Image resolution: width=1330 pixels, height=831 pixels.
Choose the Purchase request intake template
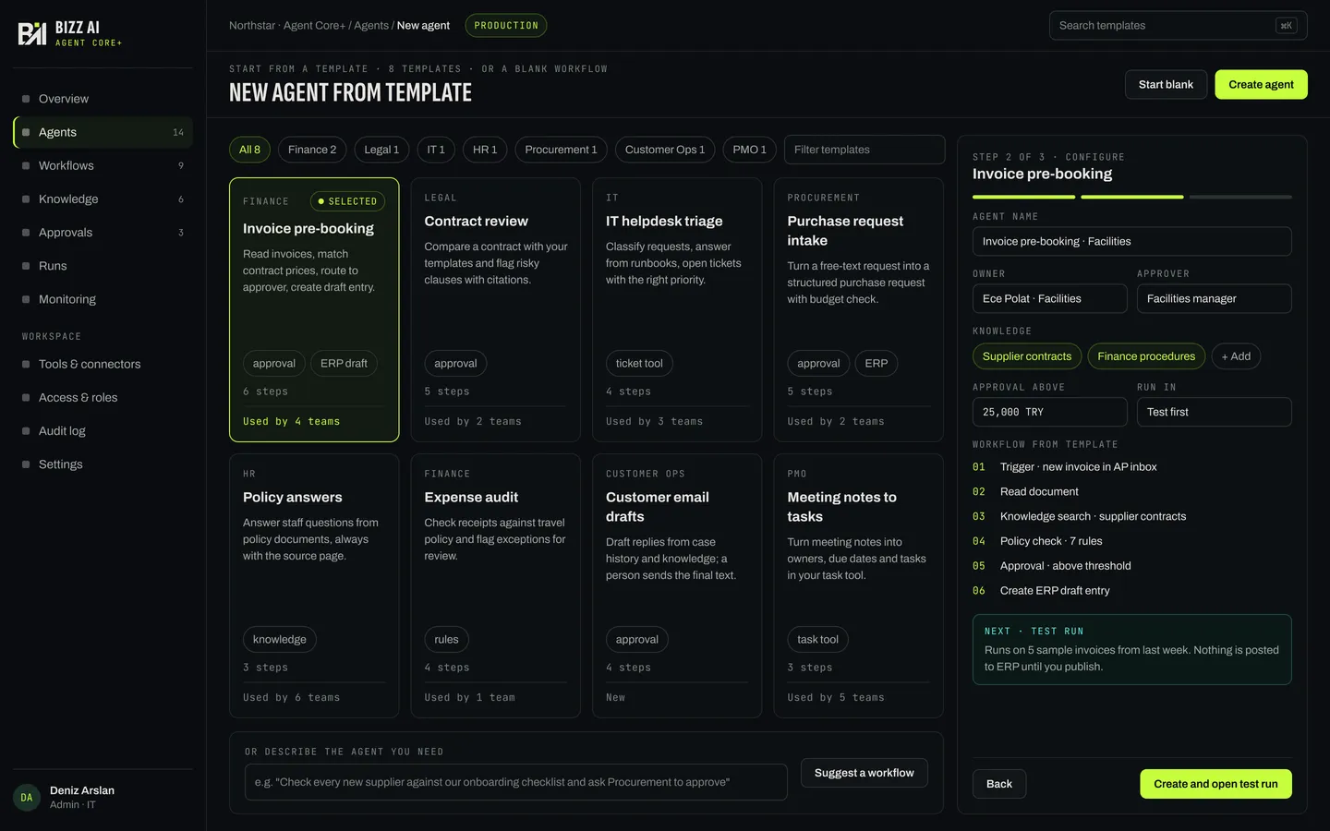(858, 310)
